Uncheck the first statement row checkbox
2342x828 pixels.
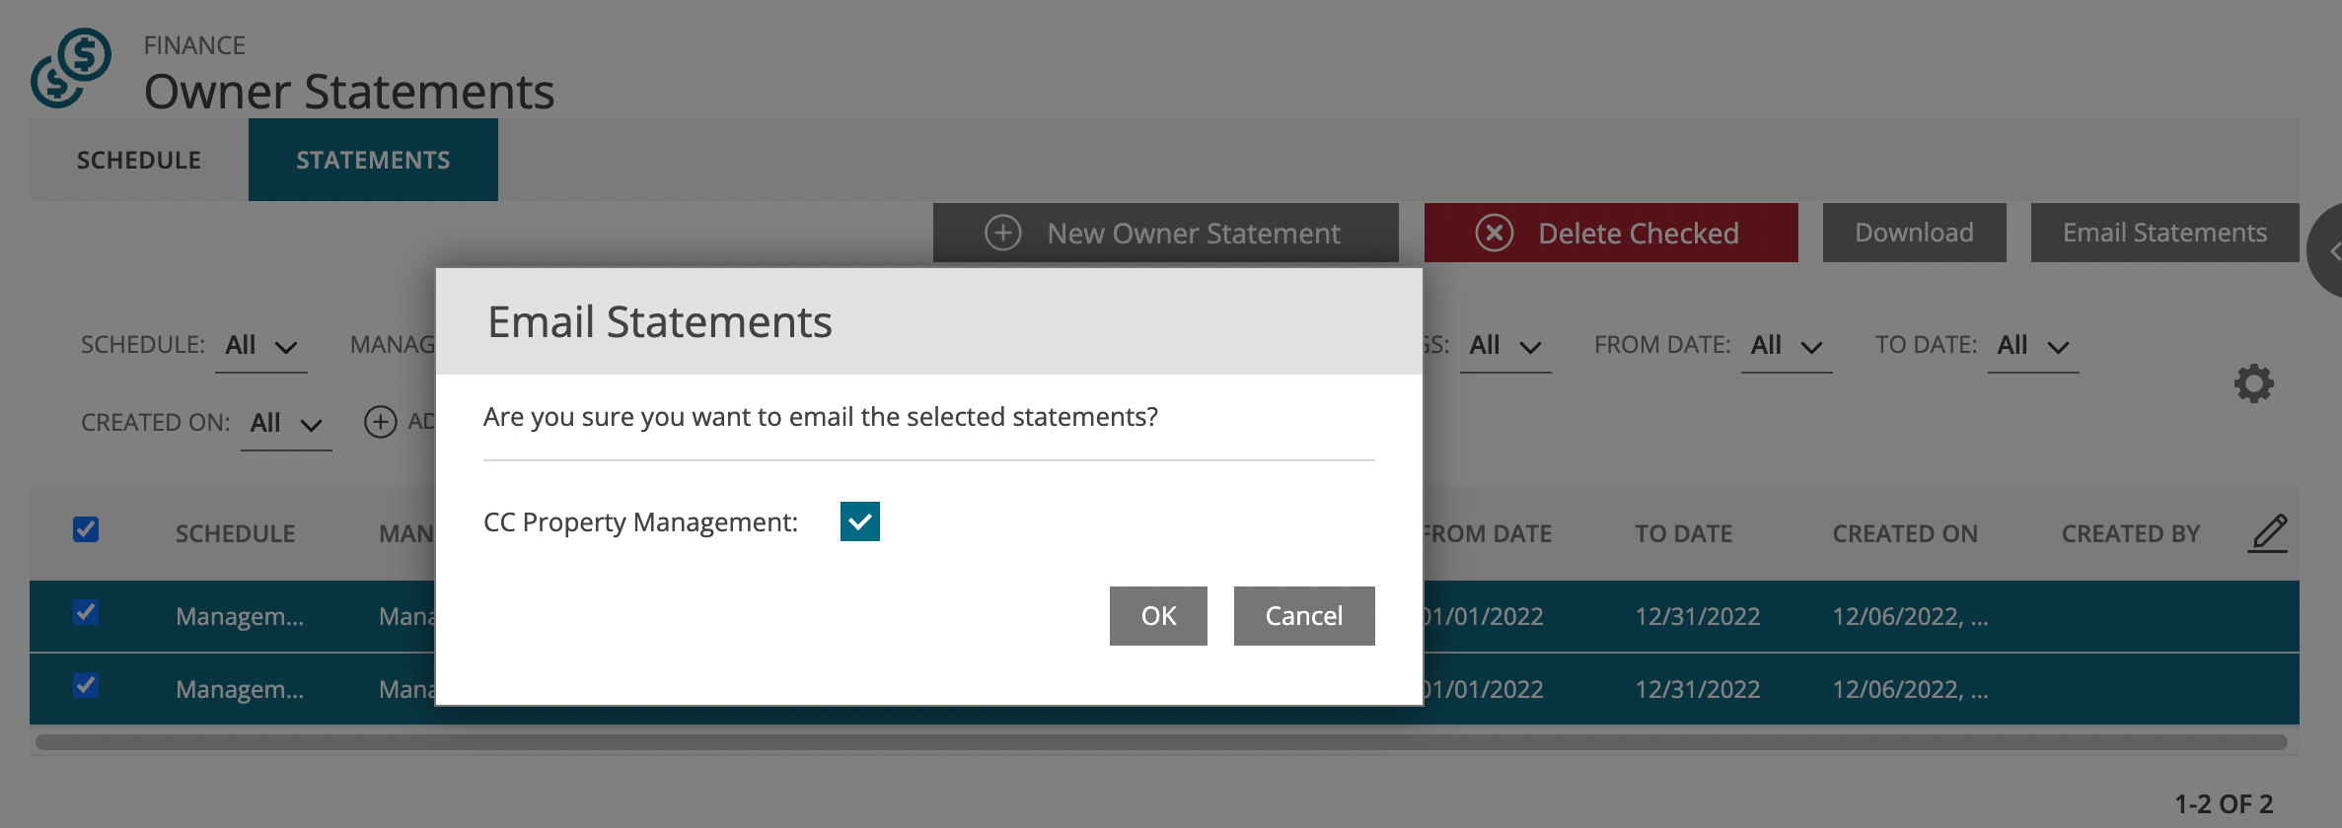pyautogui.click(x=86, y=612)
